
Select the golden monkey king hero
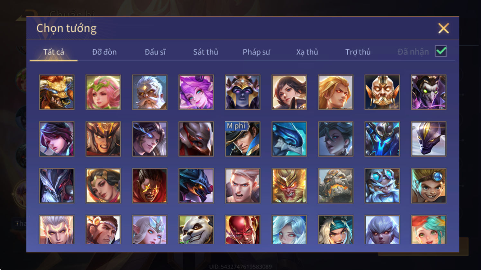point(289,186)
